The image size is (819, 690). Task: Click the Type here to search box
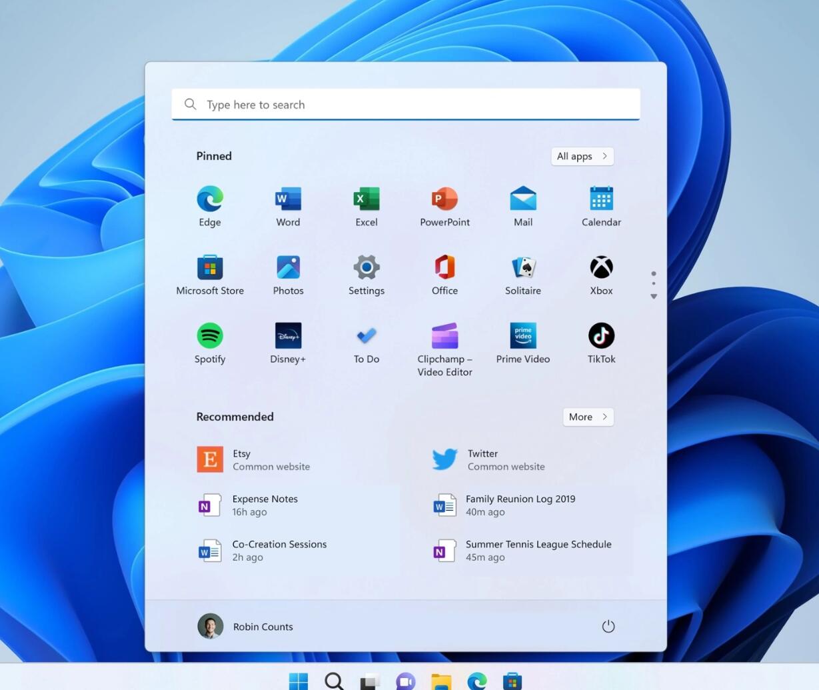pos(406,105)
